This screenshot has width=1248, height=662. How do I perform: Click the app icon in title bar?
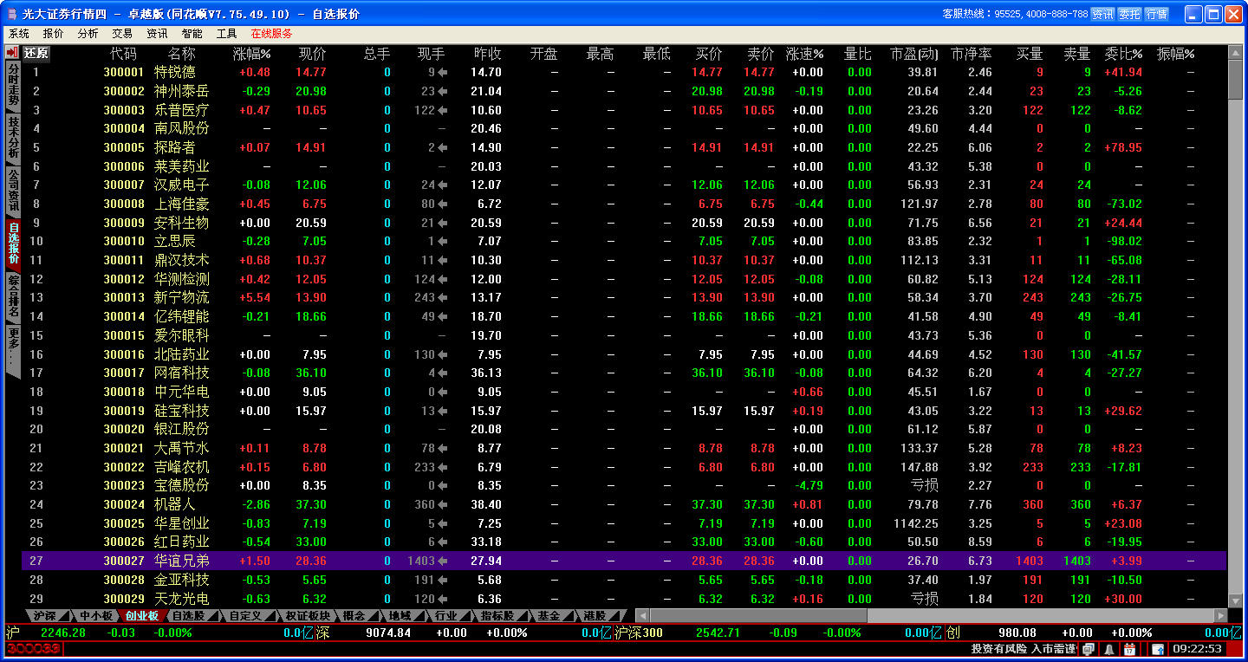point(11,14)
